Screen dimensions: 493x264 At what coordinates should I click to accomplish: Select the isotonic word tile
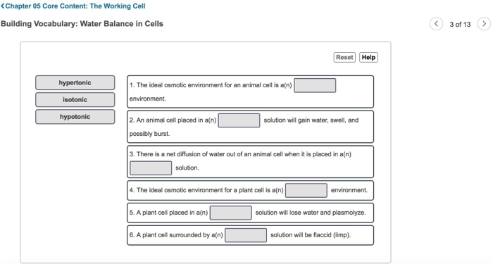click(75, 100)
